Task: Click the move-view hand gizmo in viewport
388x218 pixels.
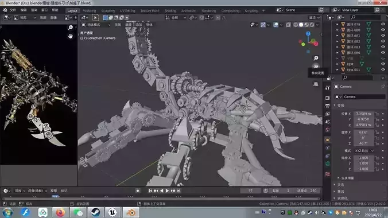Action: coord(316,66)
